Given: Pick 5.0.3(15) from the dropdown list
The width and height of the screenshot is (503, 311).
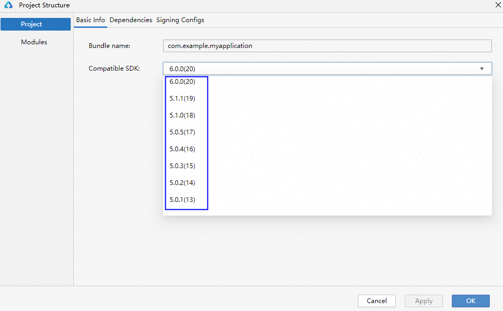Looking at the screenshot, I should click(x=183, y=166).
